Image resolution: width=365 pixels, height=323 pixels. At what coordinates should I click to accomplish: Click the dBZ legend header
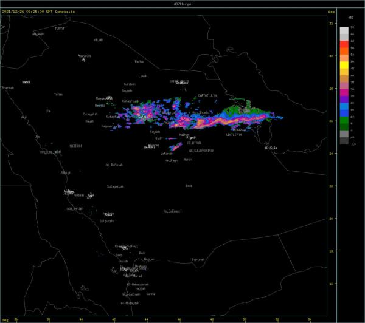351,18
